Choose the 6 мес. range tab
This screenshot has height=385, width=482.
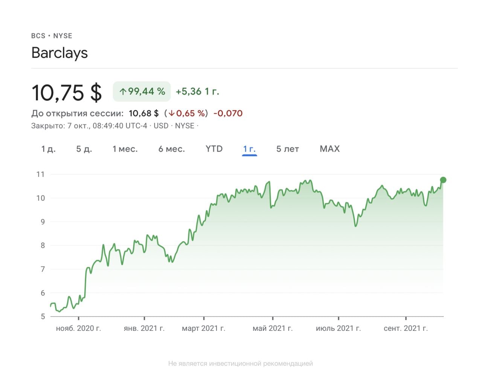point(171,149)
